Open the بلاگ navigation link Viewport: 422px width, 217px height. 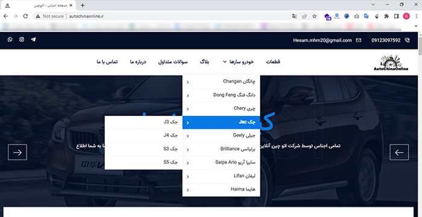(204, 62)
